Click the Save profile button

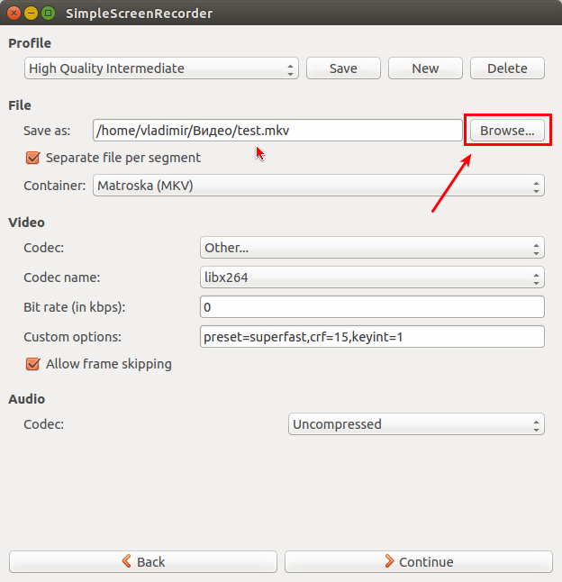coord(343,68)
